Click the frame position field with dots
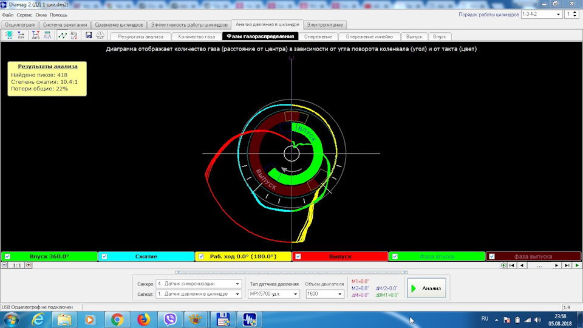This screenshot has width=583, height=328. (539, 265)
